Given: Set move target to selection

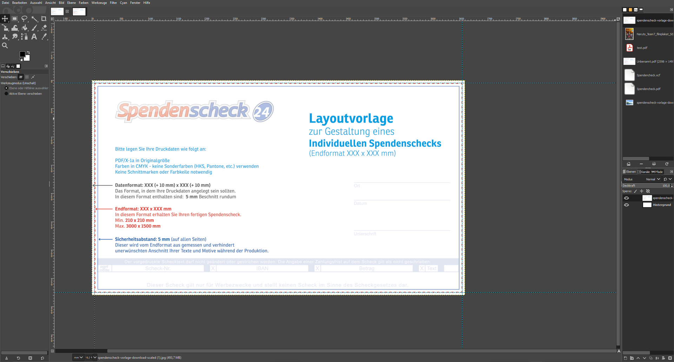Looking at the screenshot, I should click(27, 77).
